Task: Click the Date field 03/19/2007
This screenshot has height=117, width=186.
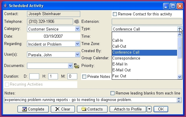Action: [53, 36]
